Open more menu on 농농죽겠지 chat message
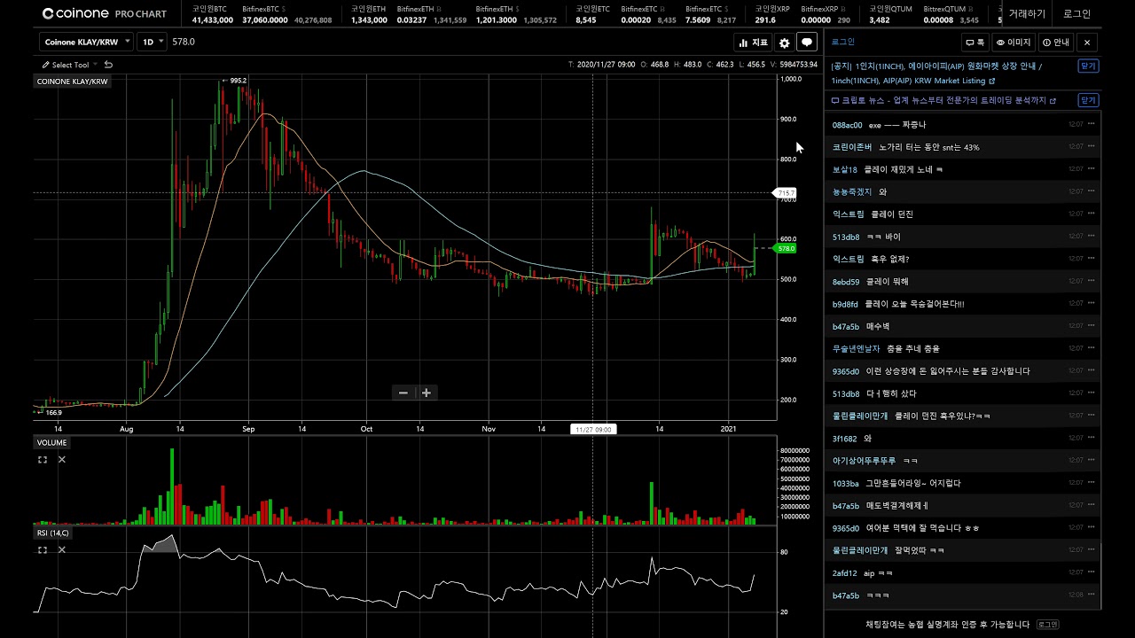The width and height of the screenshot is (1135, 638). (1092, 191)
